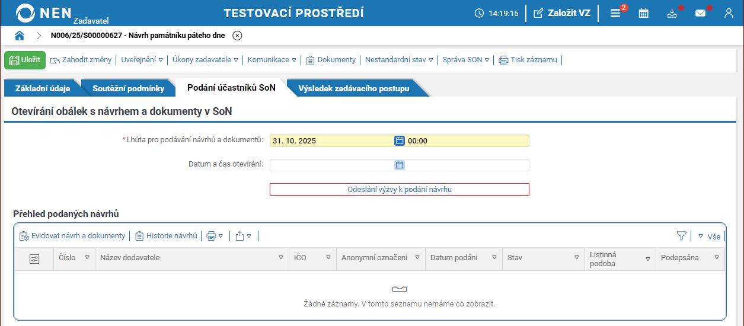Open the messages envelope icon

tap(700, 13)
